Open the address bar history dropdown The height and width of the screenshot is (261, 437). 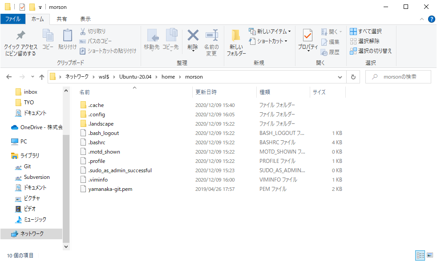pos(341,77)
